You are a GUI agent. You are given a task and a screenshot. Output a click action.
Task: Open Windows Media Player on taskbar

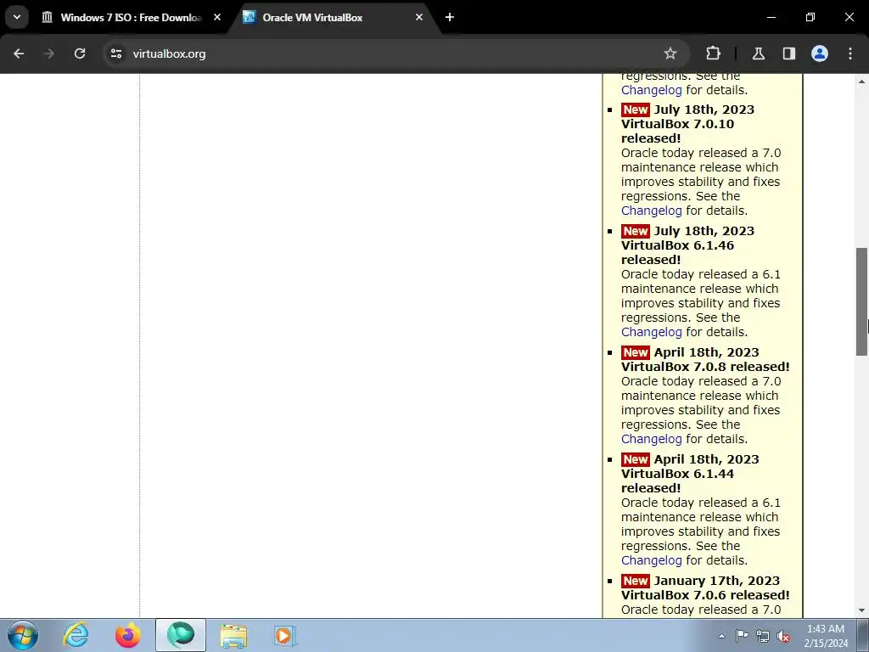pyautogui.click(x=285, y=635)
